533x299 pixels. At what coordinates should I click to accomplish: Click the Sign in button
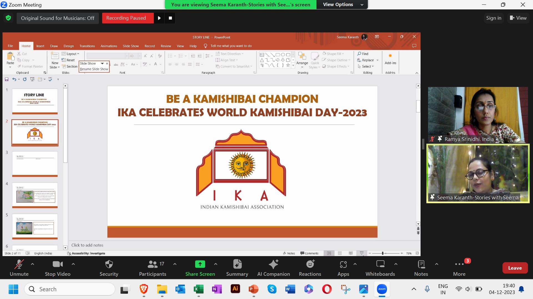pos(494,18)
